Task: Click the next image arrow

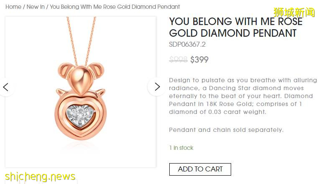Action: point(157,87)
